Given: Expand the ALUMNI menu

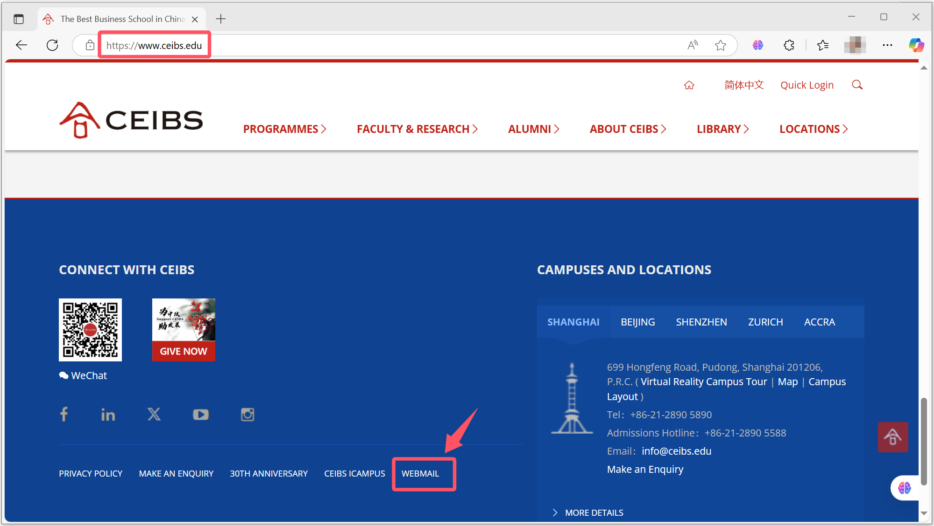Looking at the screenshot, I should tap(534, 129).
